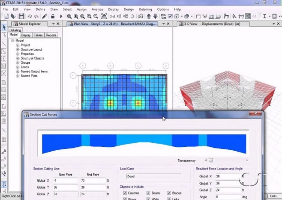
Task: Expand the Properties tree node
Action: (18, 54)
